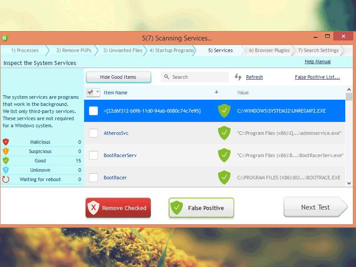The image size is (356, 267).
Task: Switch to the Startup Programs tab
Action: 171,50
